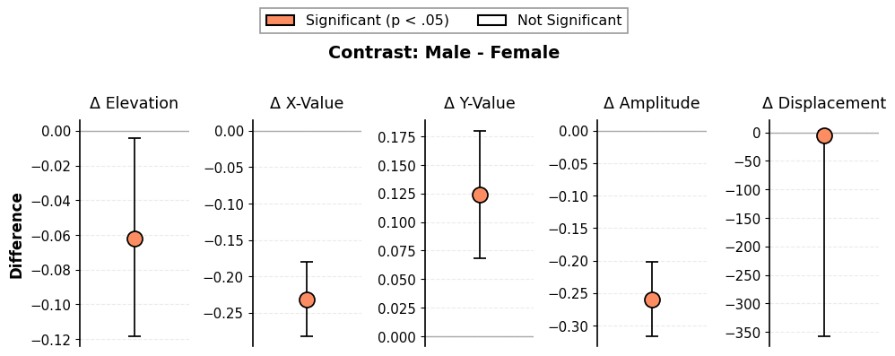Click the Δ Y-Value panel title
The width and height of the screenshot is (895, 356).
click(x=480, y=103)
